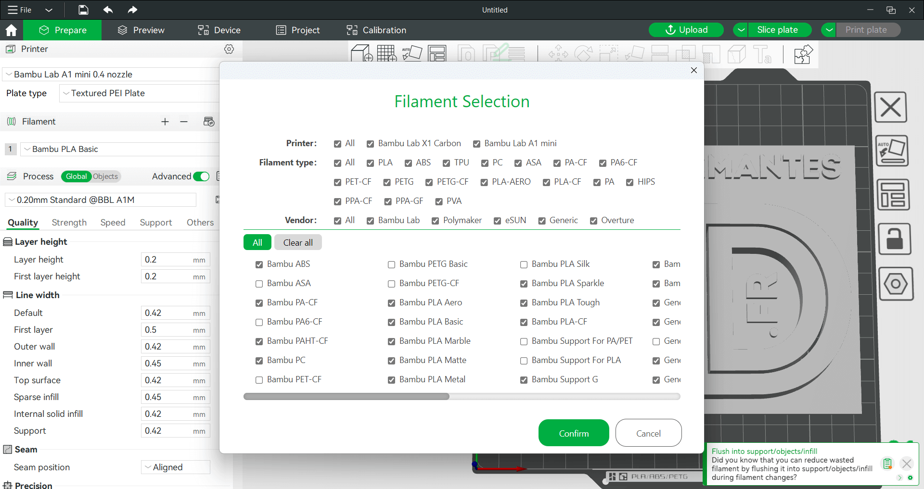Click the Assembly view puzzle icon
Viewport: 924px width, 489px height.
pyautogui.click(x=803, y=54)
